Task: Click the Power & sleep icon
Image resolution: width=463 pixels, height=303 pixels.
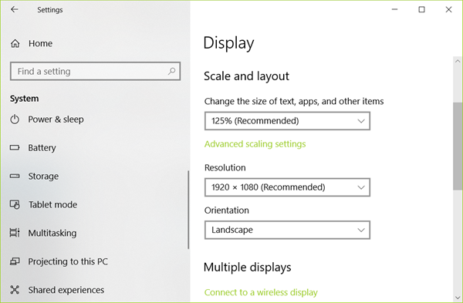Action: pyautogui.click(x=15, y=120)
